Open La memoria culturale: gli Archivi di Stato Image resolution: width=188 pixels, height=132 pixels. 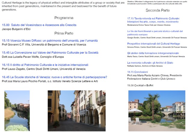150,62
